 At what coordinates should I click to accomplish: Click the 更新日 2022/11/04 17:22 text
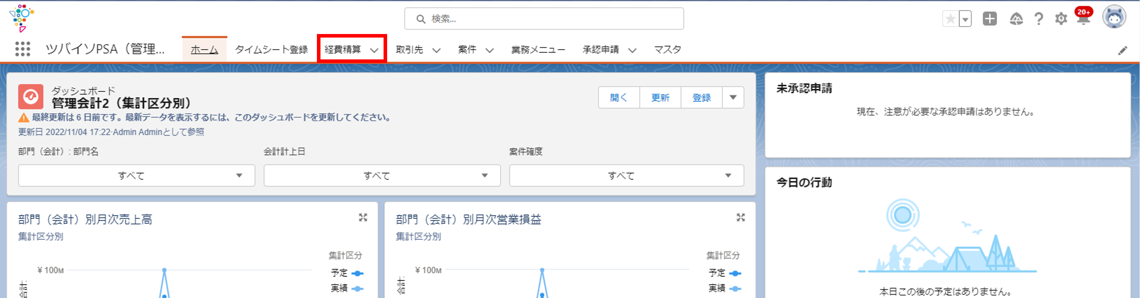coord(65,132)
